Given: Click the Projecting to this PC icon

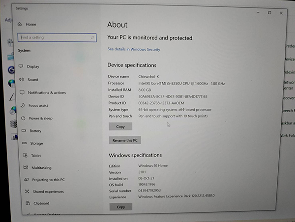Looking at the screenshot, I should tap(27, 180).
